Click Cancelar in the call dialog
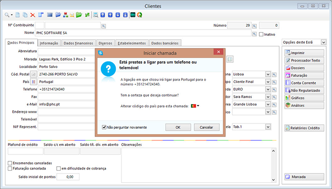Image resolution: width=332 pixels, height=189 pixels. tap(207, 127)
